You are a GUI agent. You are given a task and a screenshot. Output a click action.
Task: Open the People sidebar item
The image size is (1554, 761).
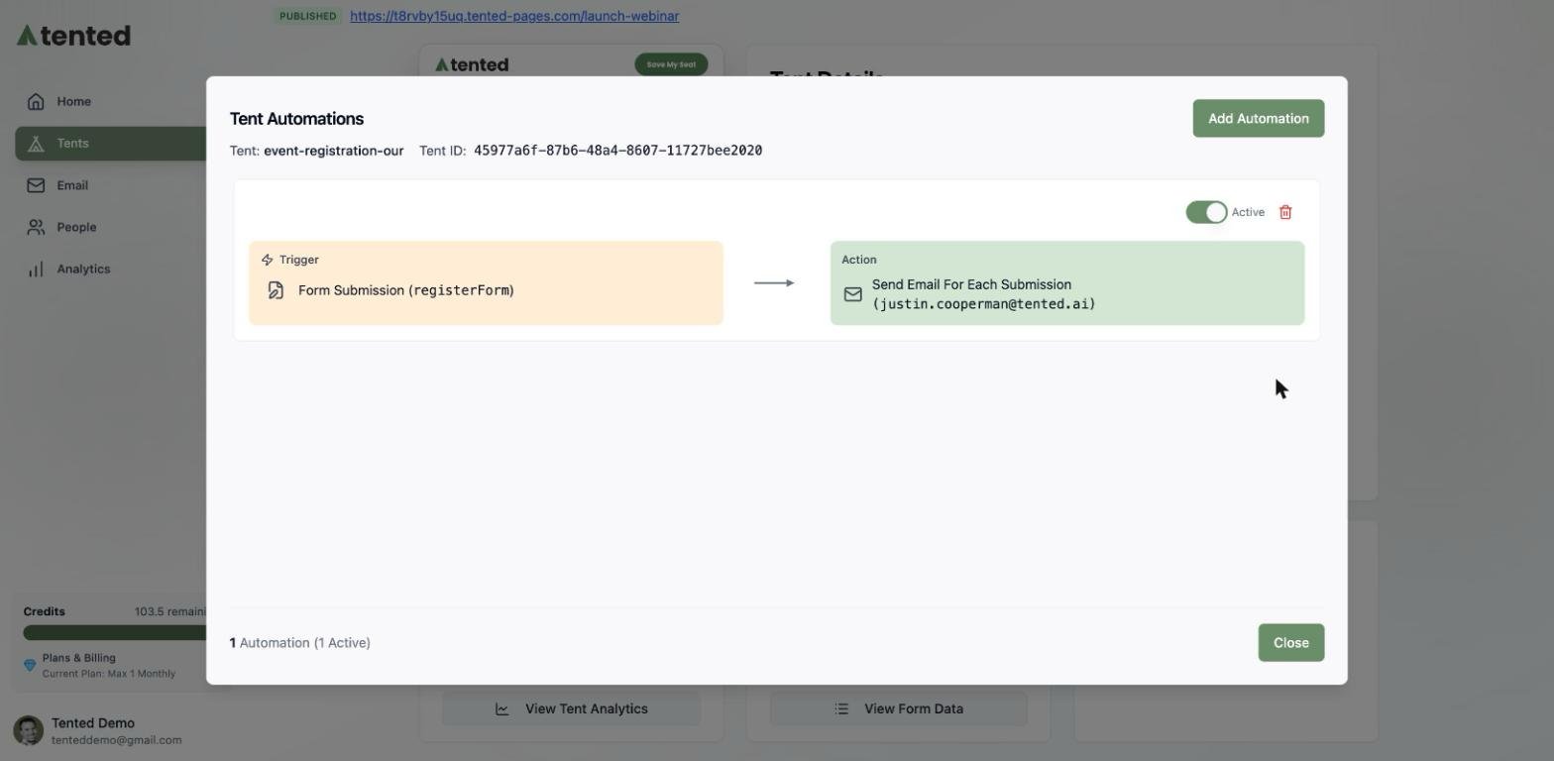pyautogui.click(x=112, y=227)
